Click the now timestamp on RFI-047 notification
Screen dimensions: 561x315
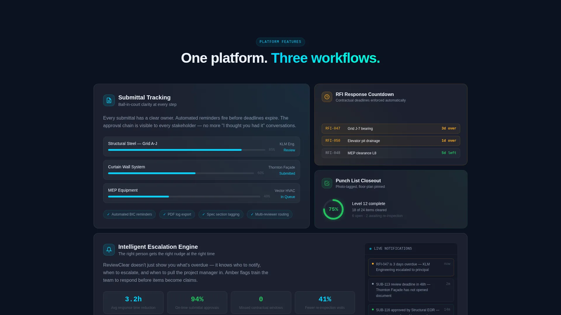pyautogui.click(x=447, y=264)
